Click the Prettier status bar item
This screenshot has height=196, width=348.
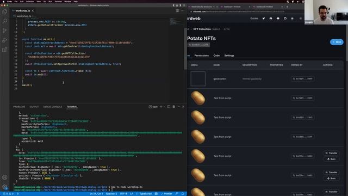click(167, 194)
